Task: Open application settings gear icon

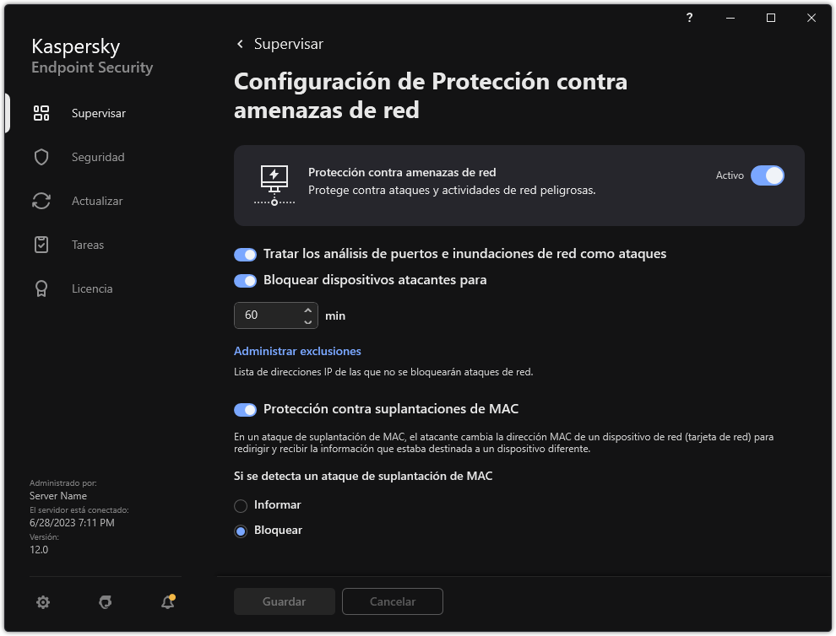Action: (42, 602)
